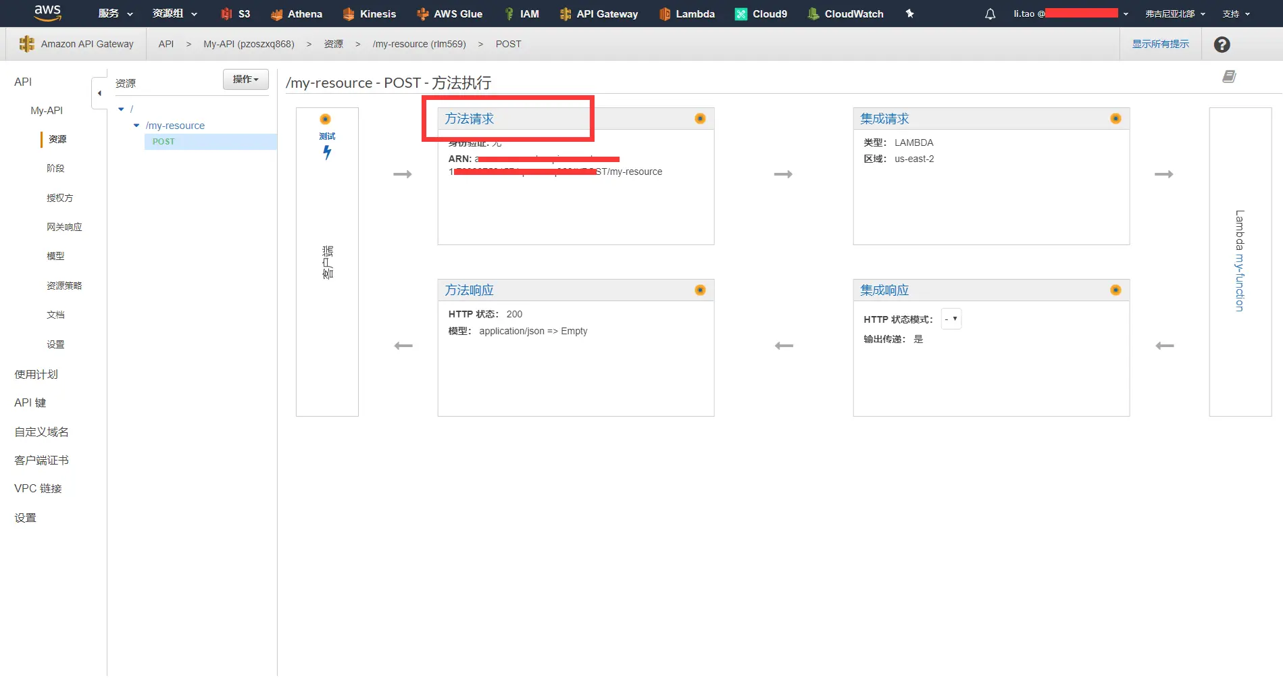Image resolution: width=1283 pixels, height=680 pixels.
Task: Open 自定义域名 custom domains
Action: (41, 431)
